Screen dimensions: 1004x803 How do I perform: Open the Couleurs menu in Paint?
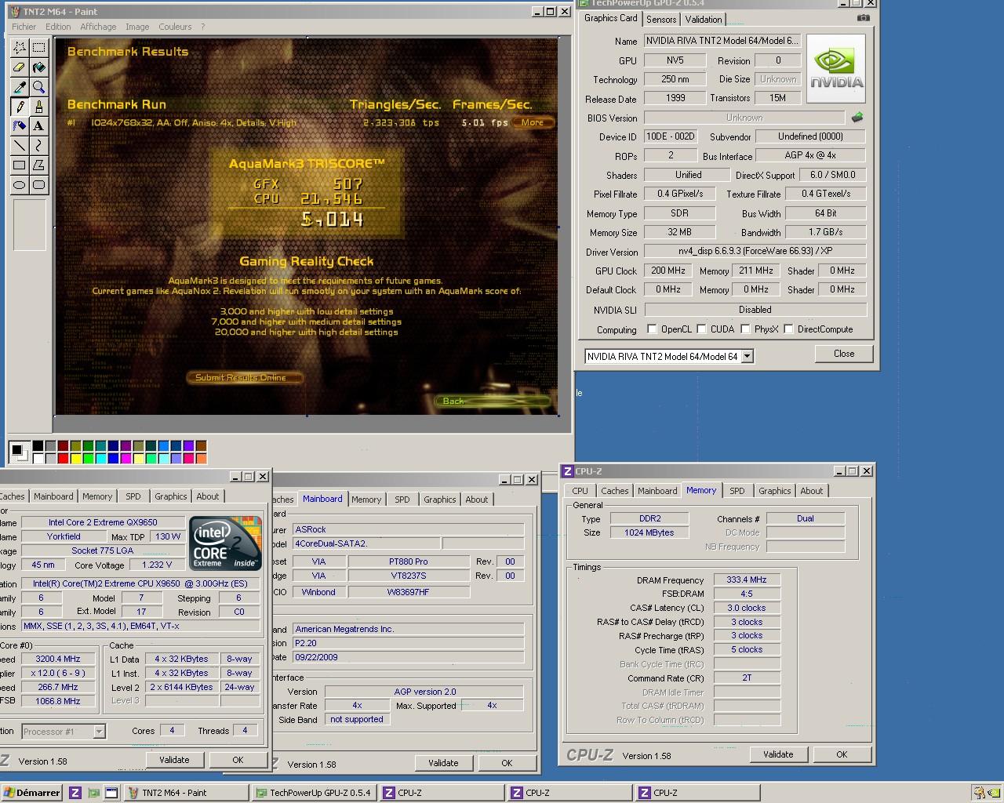point(175,27)
